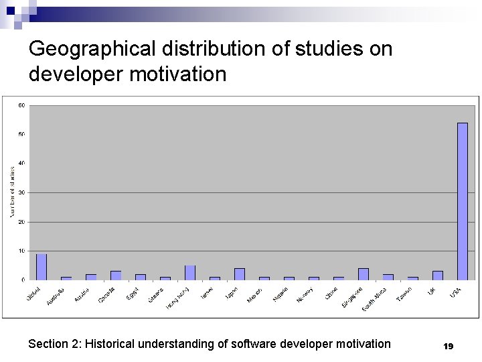The image size is (482, 362).
Task: Select the Norway bar in the chart
Action: [314, 279]
